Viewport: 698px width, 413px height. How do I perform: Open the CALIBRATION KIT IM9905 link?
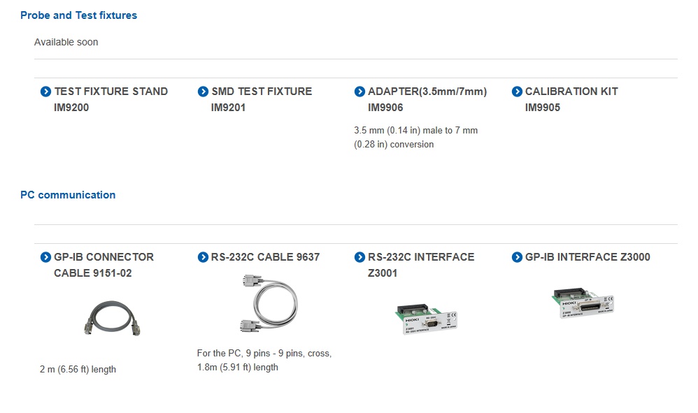(x=571, y=99)
